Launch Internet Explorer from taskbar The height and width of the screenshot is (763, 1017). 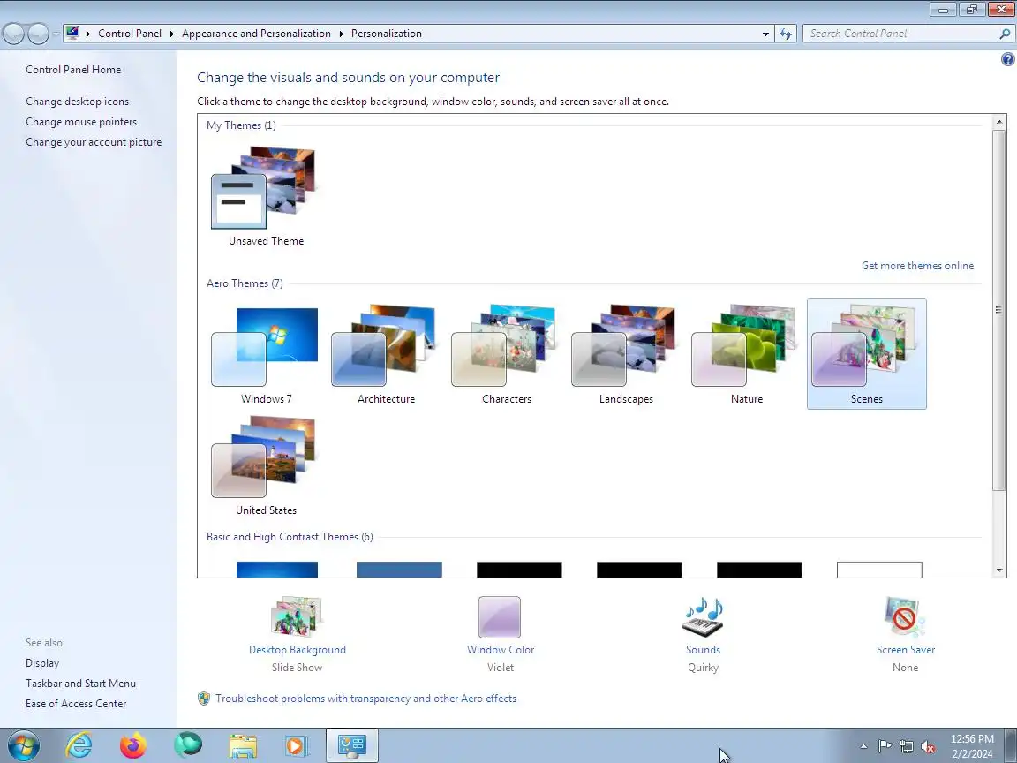coord(79,745)
